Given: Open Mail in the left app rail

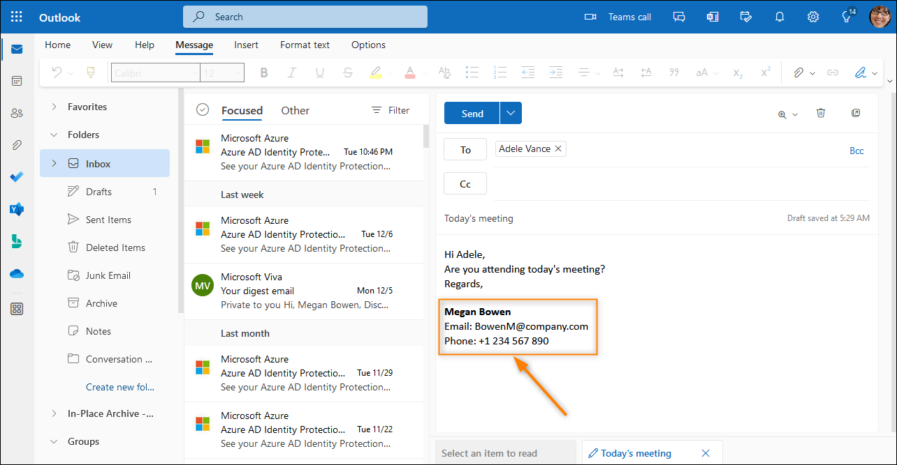Looking at the screenshot, I should pyautogui.click(x=17, y=49).
